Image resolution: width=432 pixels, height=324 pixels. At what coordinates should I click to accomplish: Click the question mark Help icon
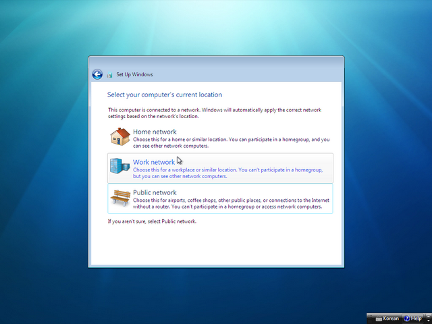[406, 319]
